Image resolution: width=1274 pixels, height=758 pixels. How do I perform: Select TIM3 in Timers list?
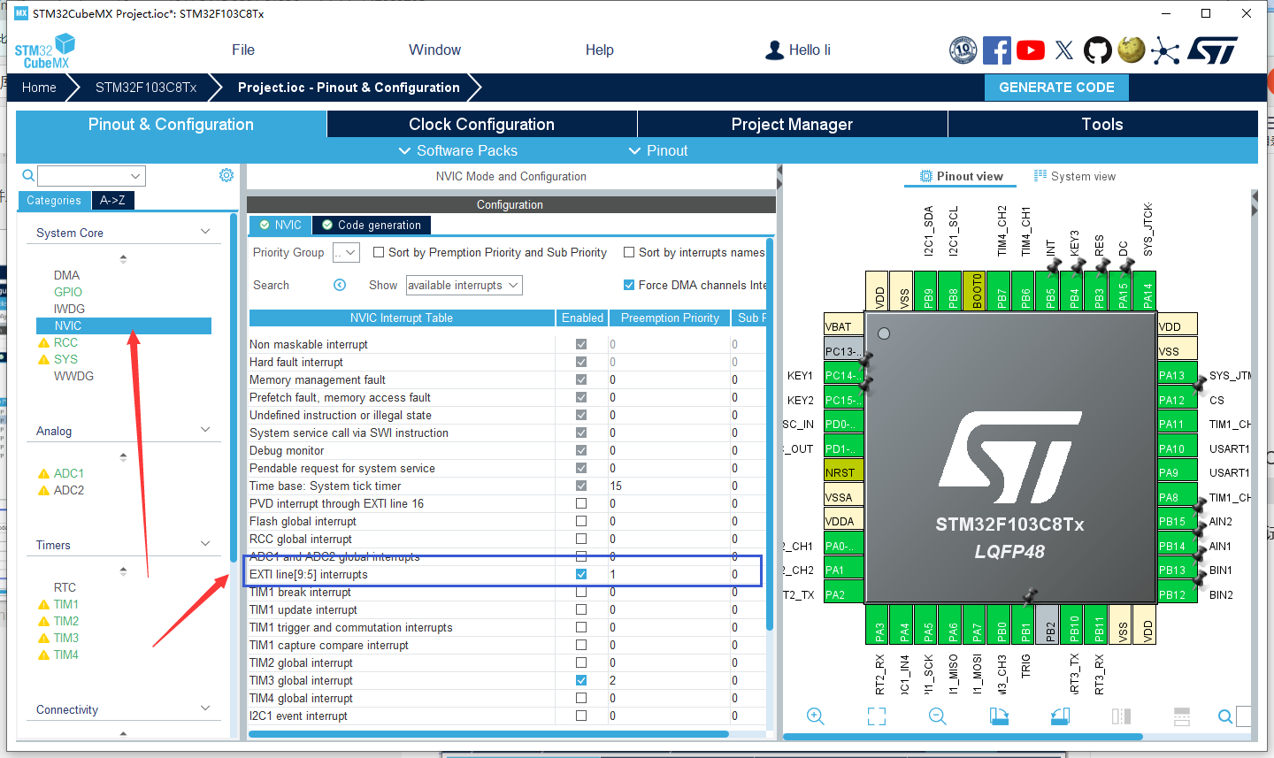(66, 638)
